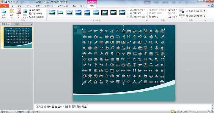
Task: Open the Picture Styles dialog launcher
Action: click(x=146, y=20)
